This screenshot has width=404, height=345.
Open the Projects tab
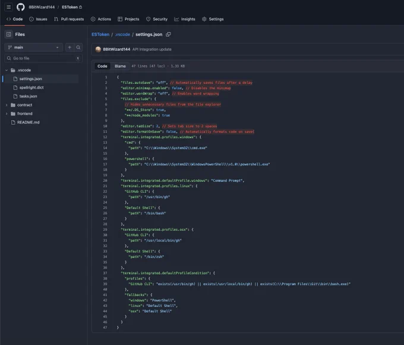pyautogui.click(x=128, y=19)
